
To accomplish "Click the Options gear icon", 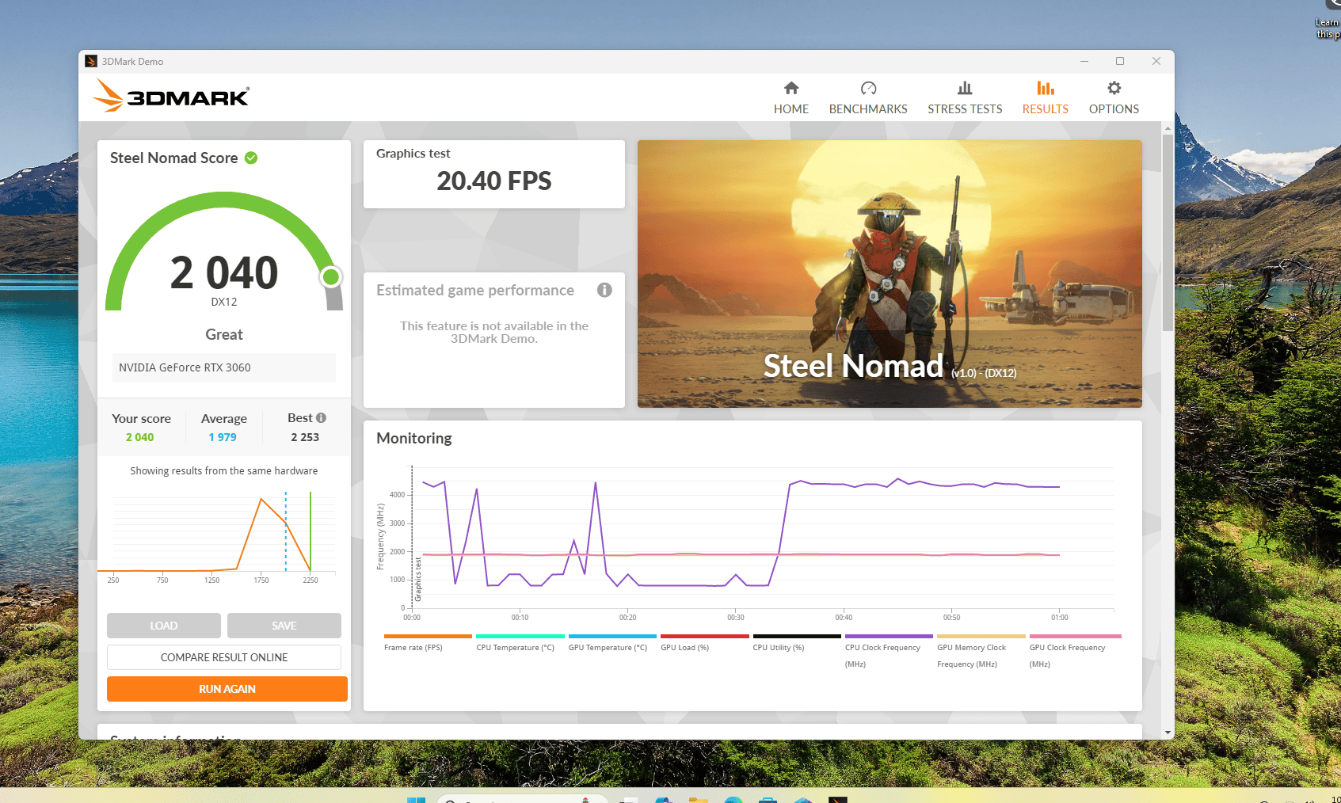I will (1114, 88).
